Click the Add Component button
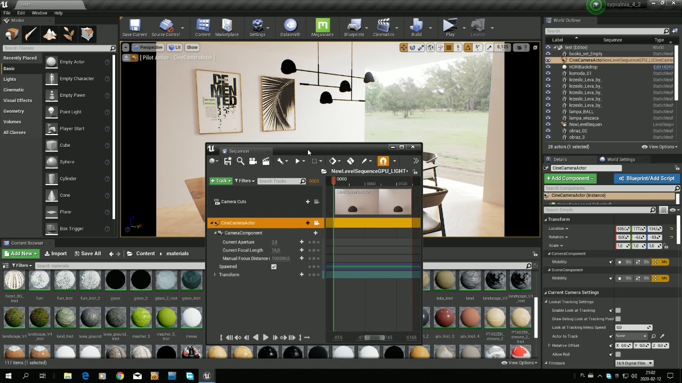This screenshot has height=383, width=682. pos(570,178)
